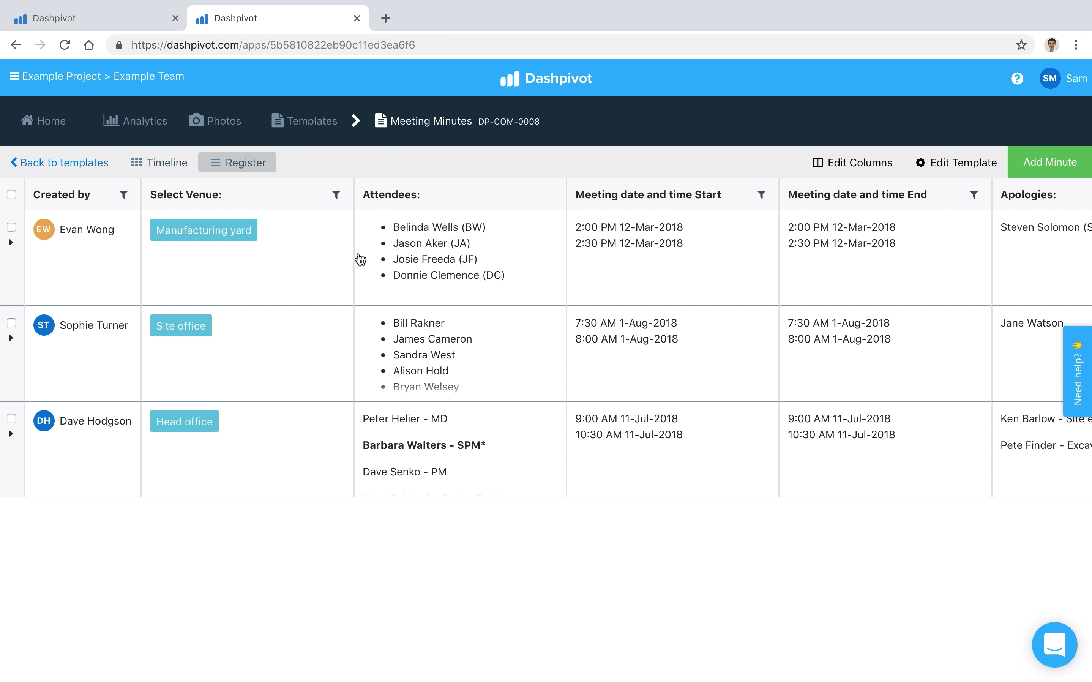Expand Sophie Turner's row arrow
This screenshot has width=1092, height=682.
[11, 338]
